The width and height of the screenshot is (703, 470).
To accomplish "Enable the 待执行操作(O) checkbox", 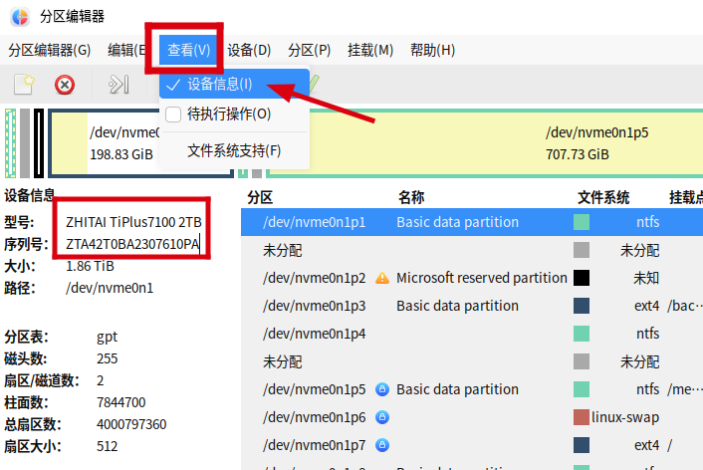I will tap(173, 114).
